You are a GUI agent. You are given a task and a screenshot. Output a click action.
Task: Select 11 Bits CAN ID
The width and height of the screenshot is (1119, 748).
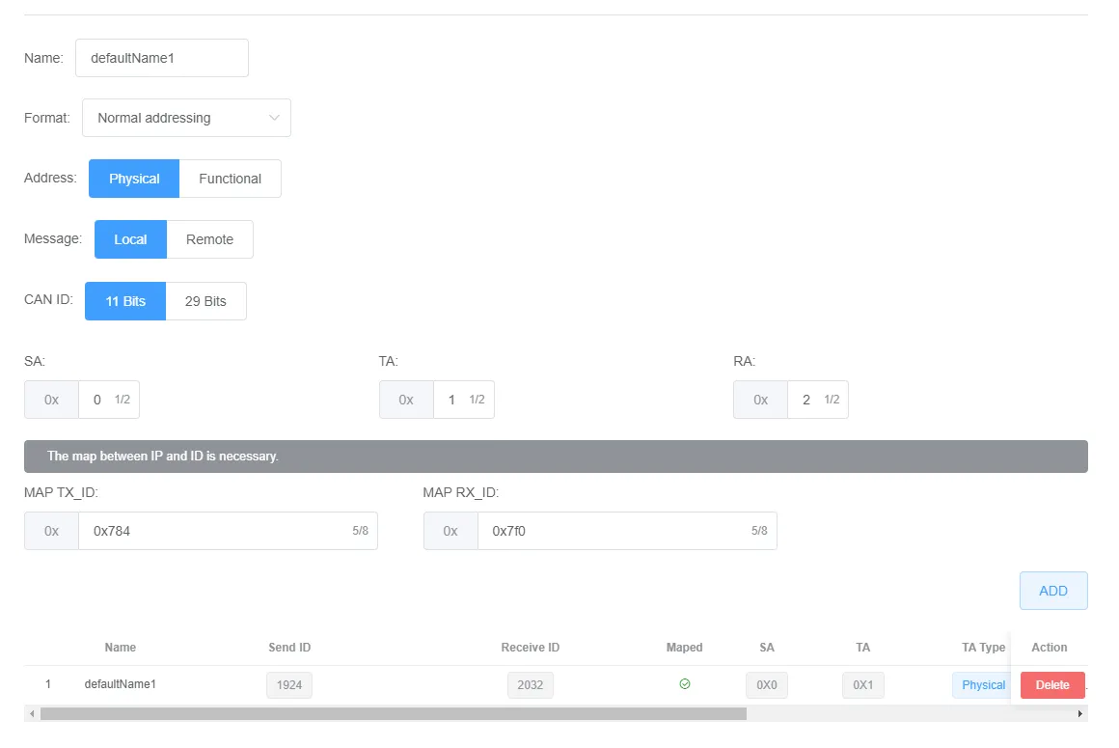point(125,301)
